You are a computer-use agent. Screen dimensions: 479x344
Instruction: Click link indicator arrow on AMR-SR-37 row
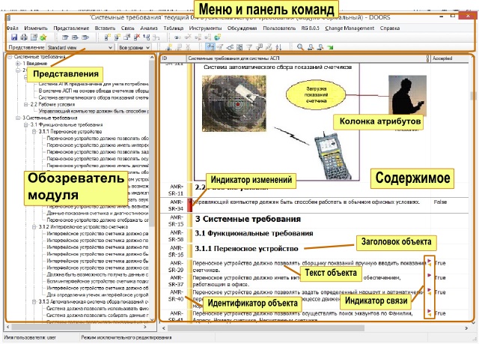click(429, 275)
